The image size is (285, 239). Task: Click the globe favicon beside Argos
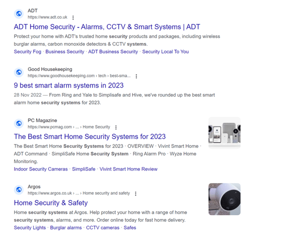tap(18, 189)
